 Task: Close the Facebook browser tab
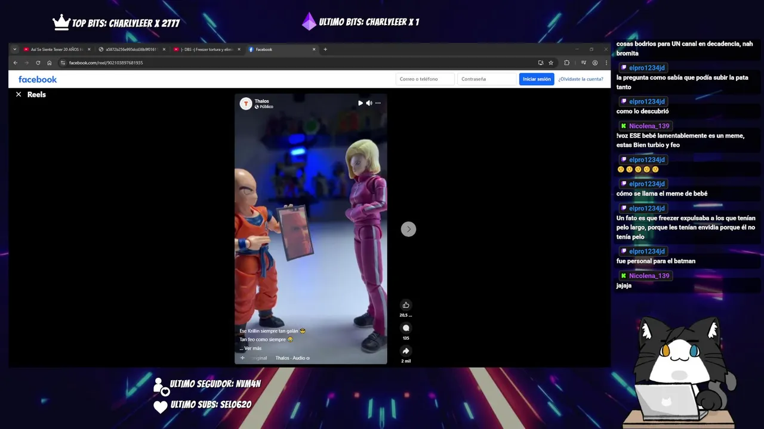tap(314, 49)
